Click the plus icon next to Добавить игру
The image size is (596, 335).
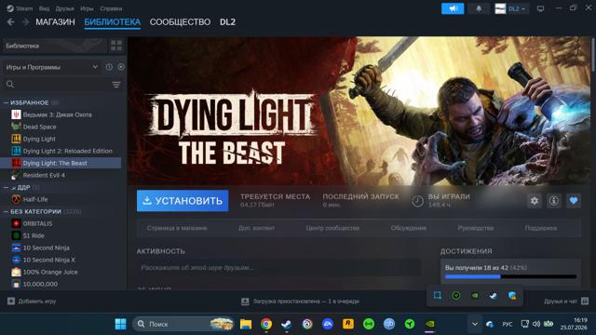pos(11,301)
